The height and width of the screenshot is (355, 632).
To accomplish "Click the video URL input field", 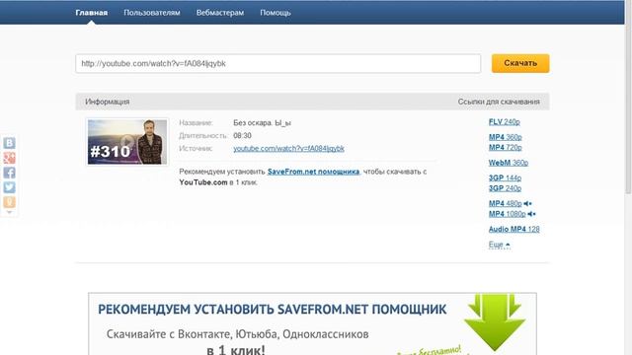I will (x=278, y=63).
